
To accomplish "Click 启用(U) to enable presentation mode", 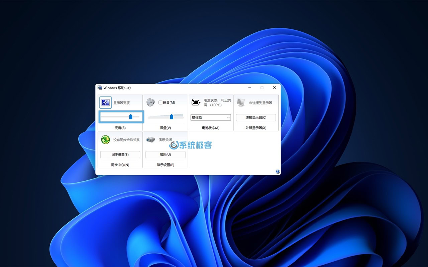I will 165,154.
